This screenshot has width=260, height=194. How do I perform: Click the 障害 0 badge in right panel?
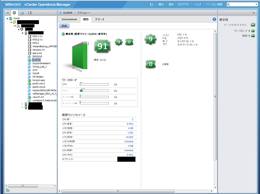point(253,36)
